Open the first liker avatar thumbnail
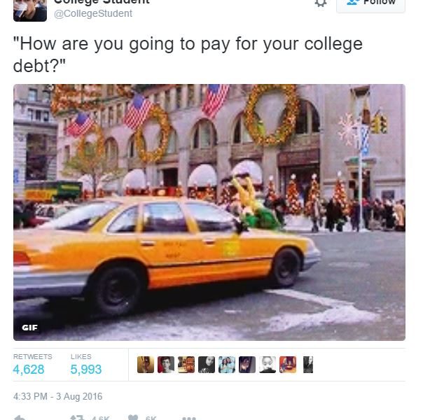This screenshot has width=430, height=420. 146,365
